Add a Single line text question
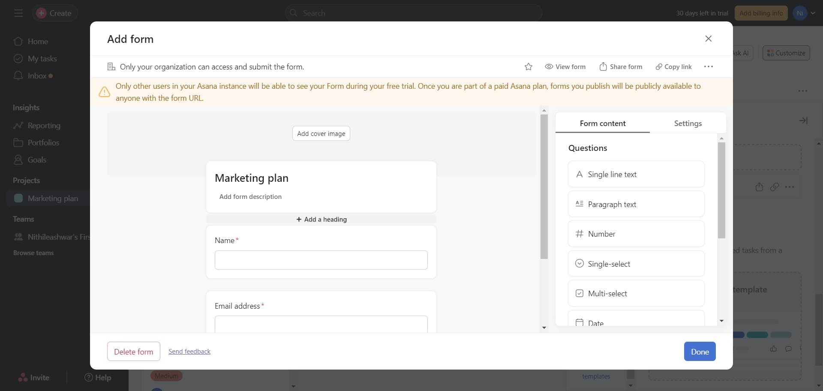The width and height of the screenshot is (823, 391). [x=636, y=174]
